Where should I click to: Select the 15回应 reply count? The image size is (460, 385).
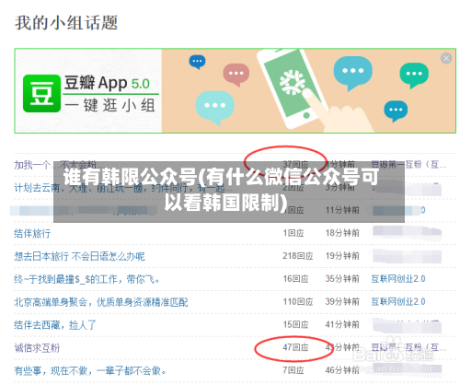click(295, 324)
